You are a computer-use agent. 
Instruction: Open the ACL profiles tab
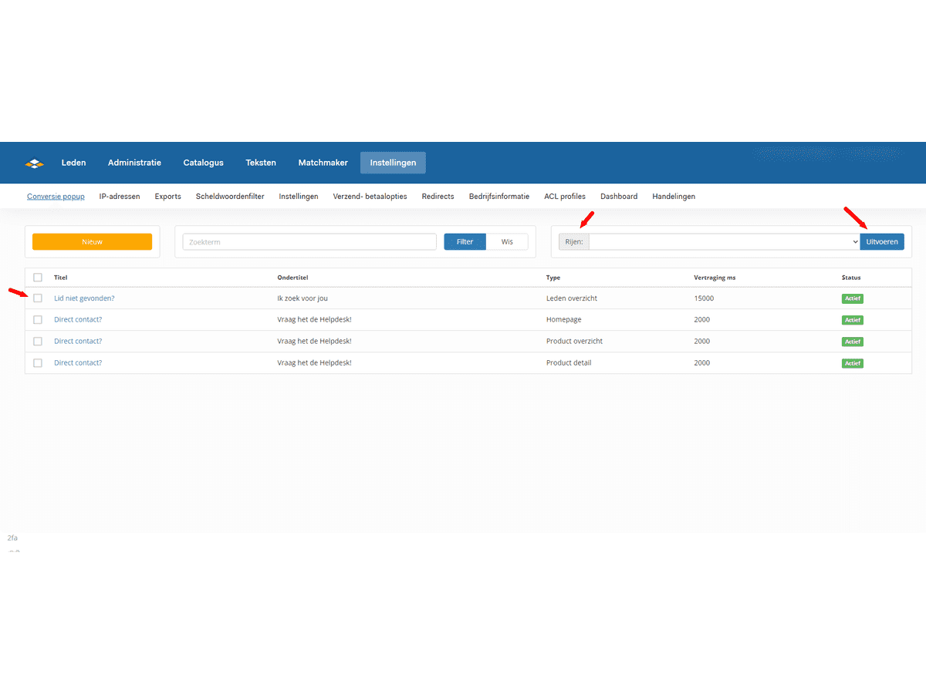pos(565,197)
